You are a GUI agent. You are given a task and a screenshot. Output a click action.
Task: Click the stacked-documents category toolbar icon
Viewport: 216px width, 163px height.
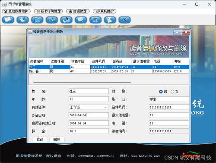[37, 20]
